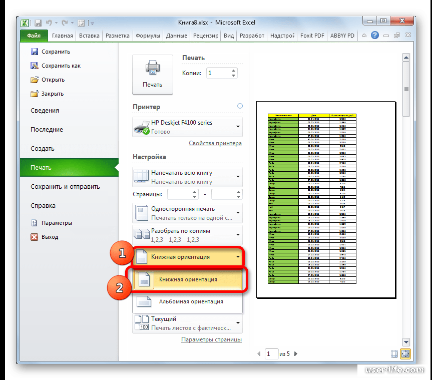This screenshot has height=380, width=432.
Task: Expand the Односторонняя печать dropdown
Action: [187, 213]
